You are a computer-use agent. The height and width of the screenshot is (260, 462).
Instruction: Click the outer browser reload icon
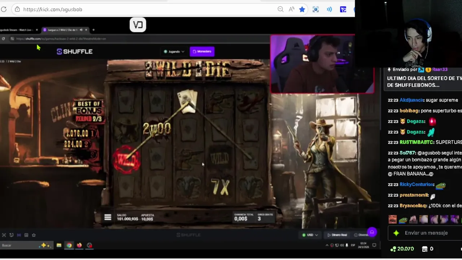[x=4, y=9]
